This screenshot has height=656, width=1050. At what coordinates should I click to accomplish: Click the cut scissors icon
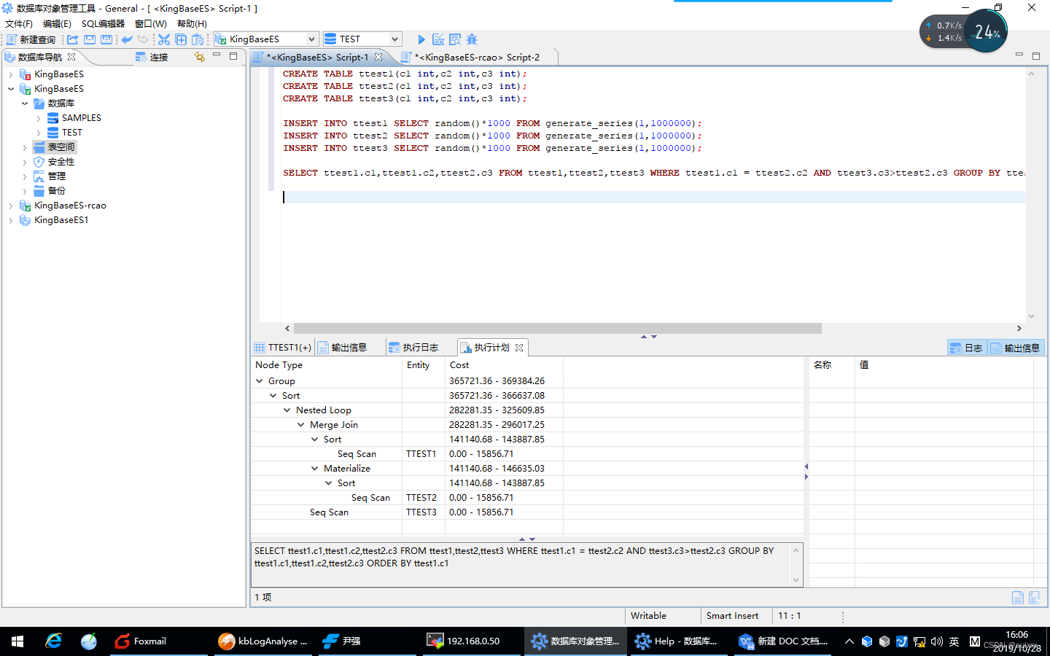164,39
